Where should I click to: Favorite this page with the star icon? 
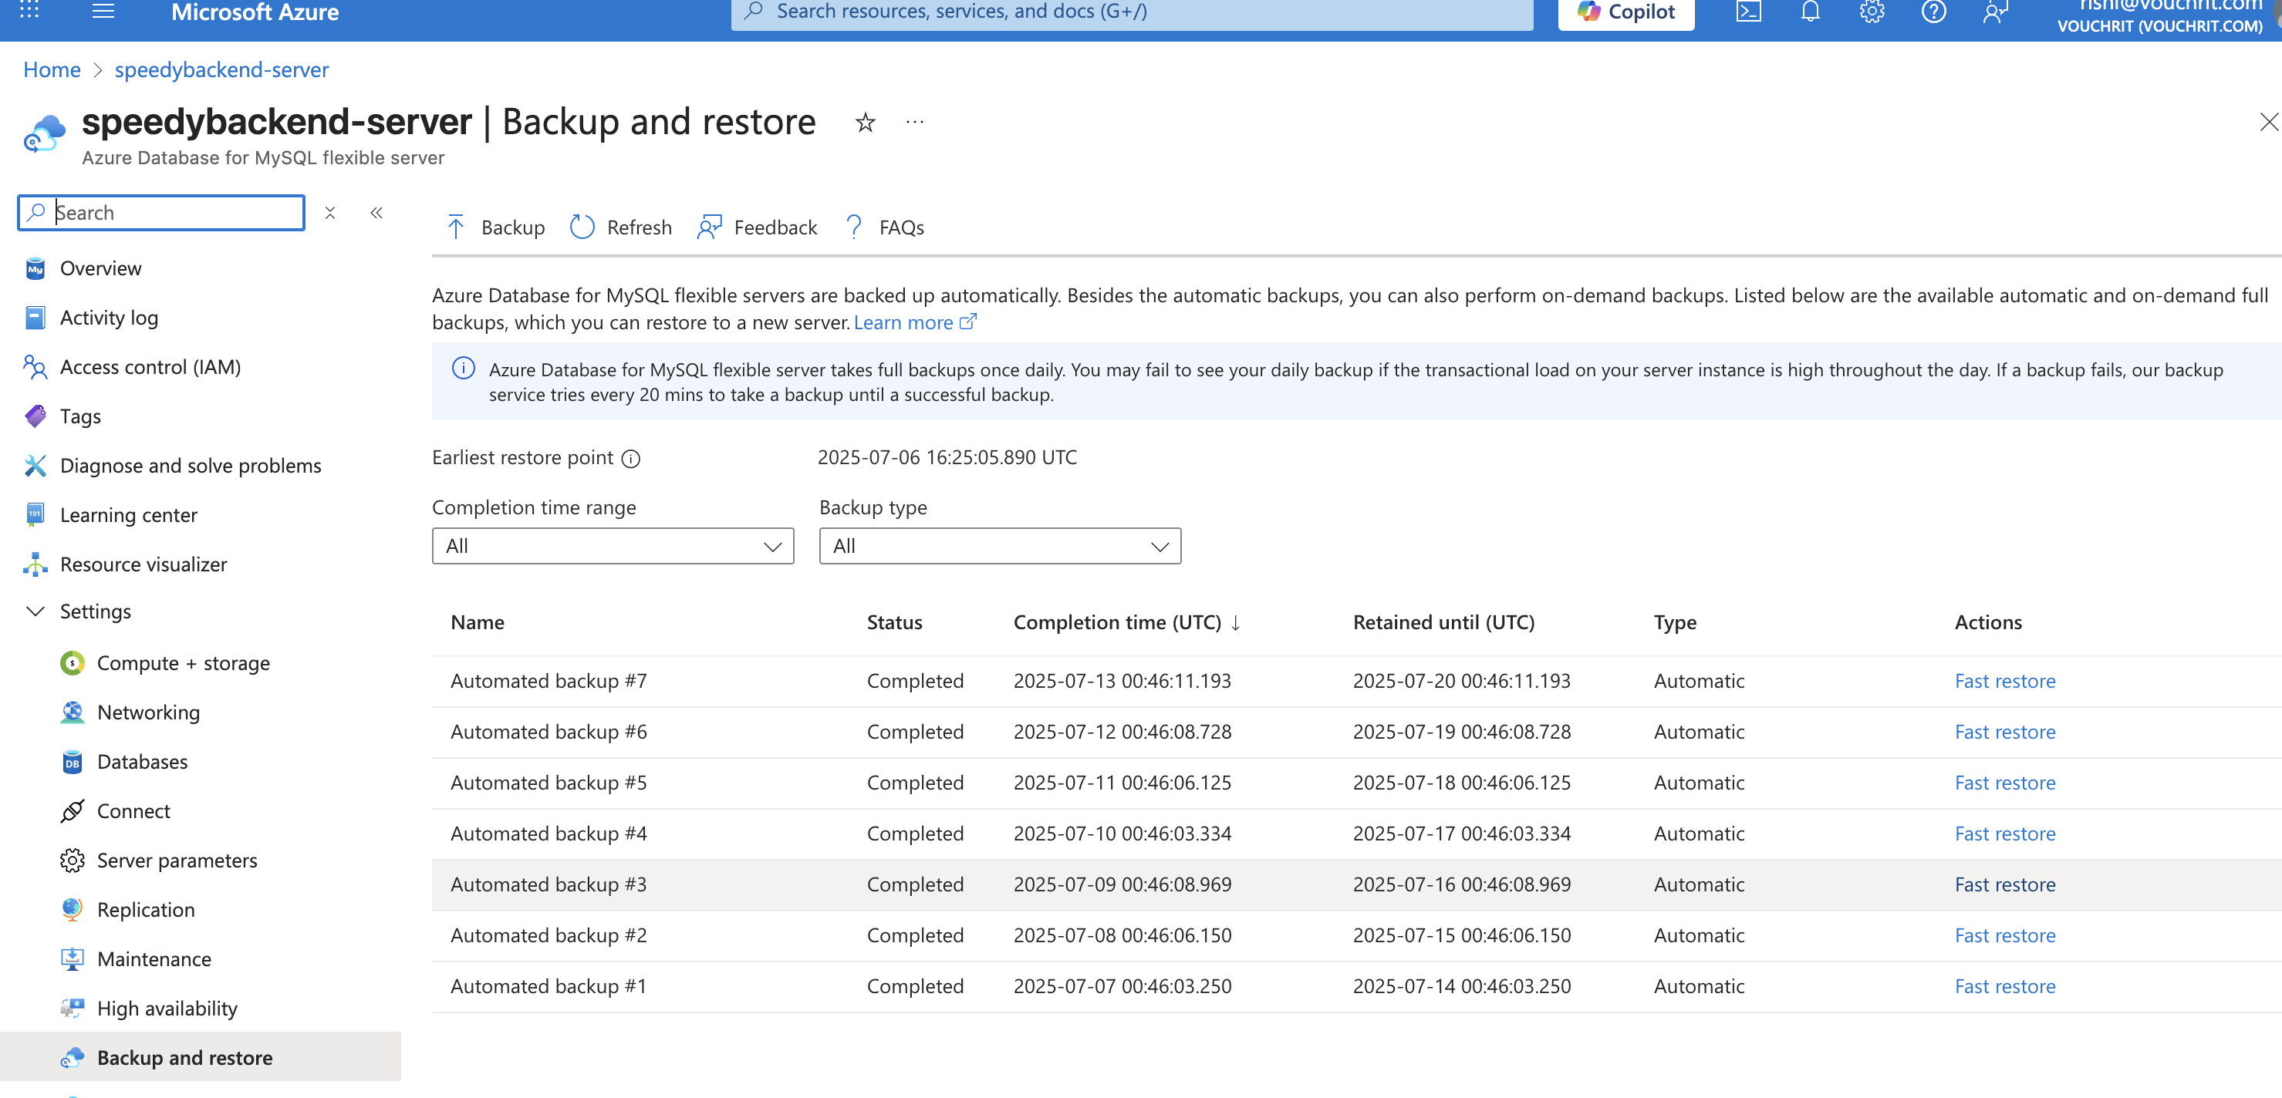tap(865, 122)
